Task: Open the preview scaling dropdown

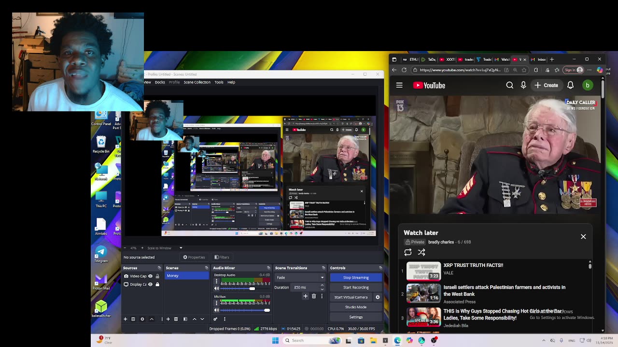Action: click(x=181, y=248)
